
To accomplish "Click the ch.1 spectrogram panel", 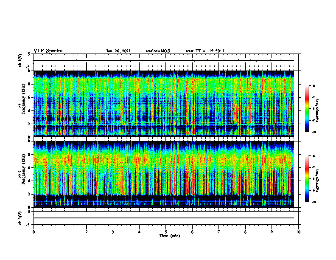I will tap(164, 104).
